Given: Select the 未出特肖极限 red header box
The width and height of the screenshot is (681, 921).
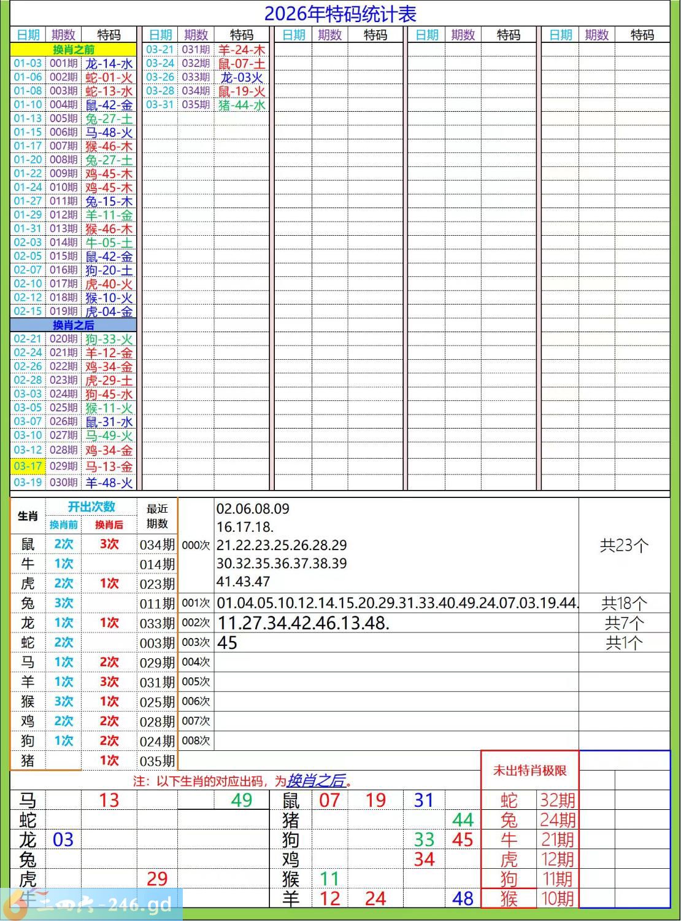Looking at the screenshot, I should pyautogui.click(x=529, y=771).
